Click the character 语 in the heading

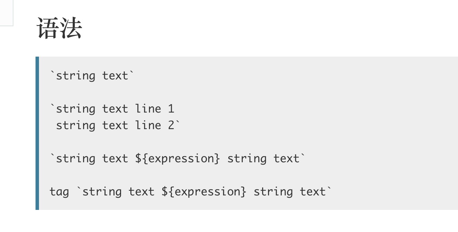tap(48, 28)
